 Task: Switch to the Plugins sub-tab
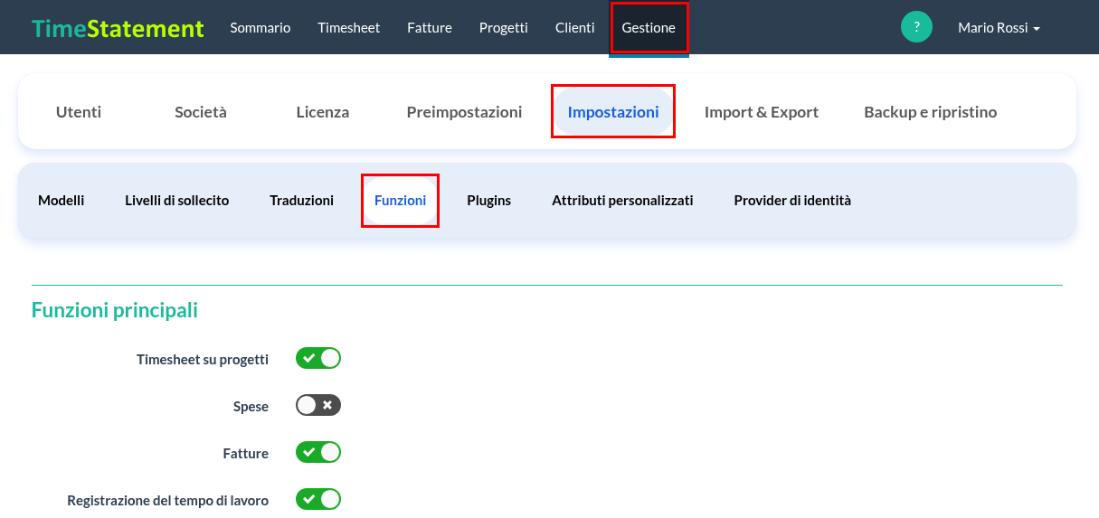pos(489,201)
